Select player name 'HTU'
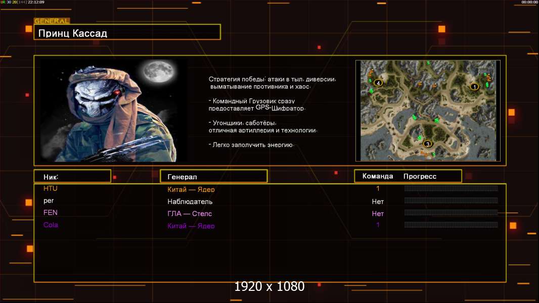539x303 pixels. (x=50, y=188)
